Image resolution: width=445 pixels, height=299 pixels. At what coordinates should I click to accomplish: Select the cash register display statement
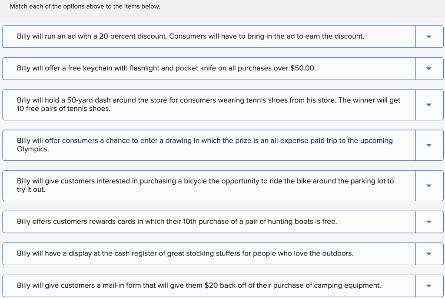[x=186, y=253]
